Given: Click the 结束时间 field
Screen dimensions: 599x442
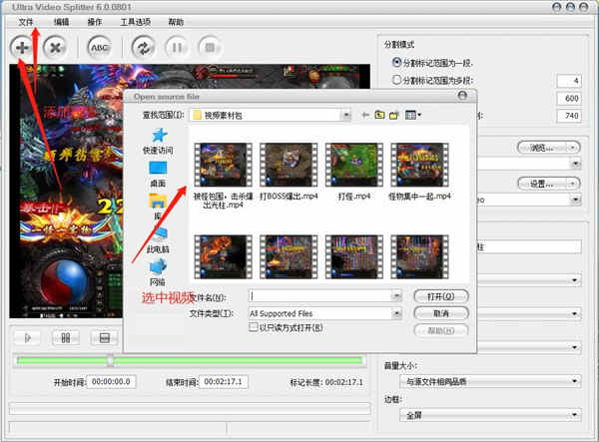Looking at the screenshot, I should coord(224,382).
